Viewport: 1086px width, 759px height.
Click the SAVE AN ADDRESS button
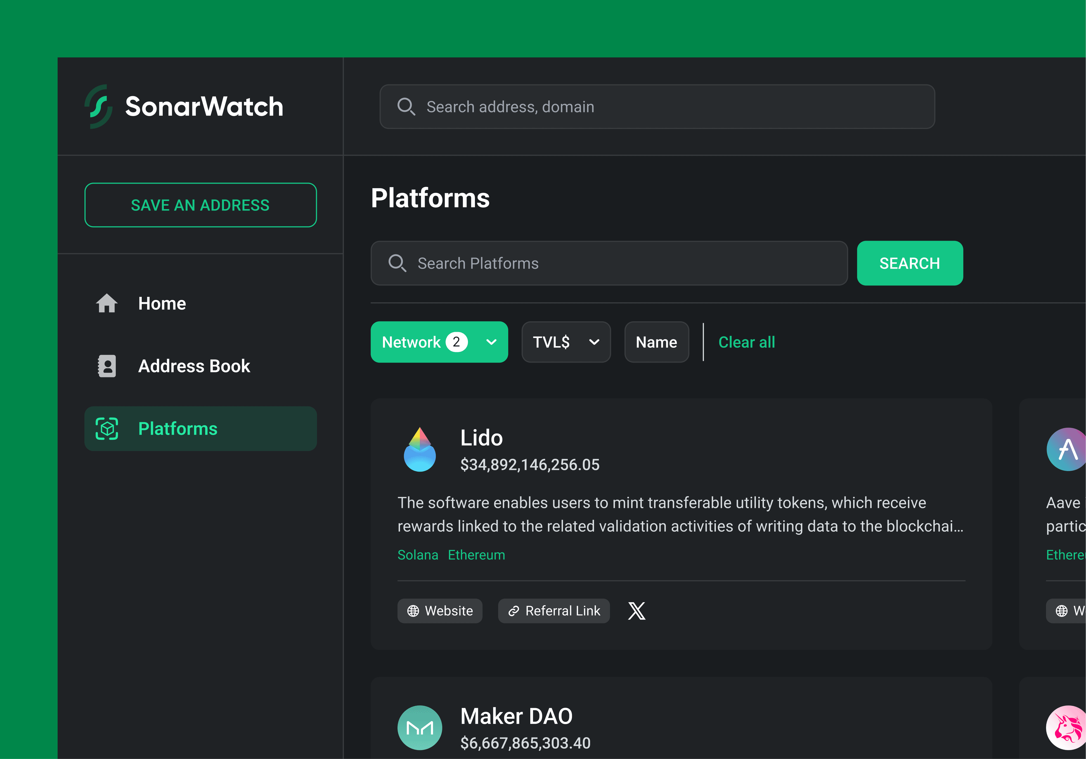200,205
